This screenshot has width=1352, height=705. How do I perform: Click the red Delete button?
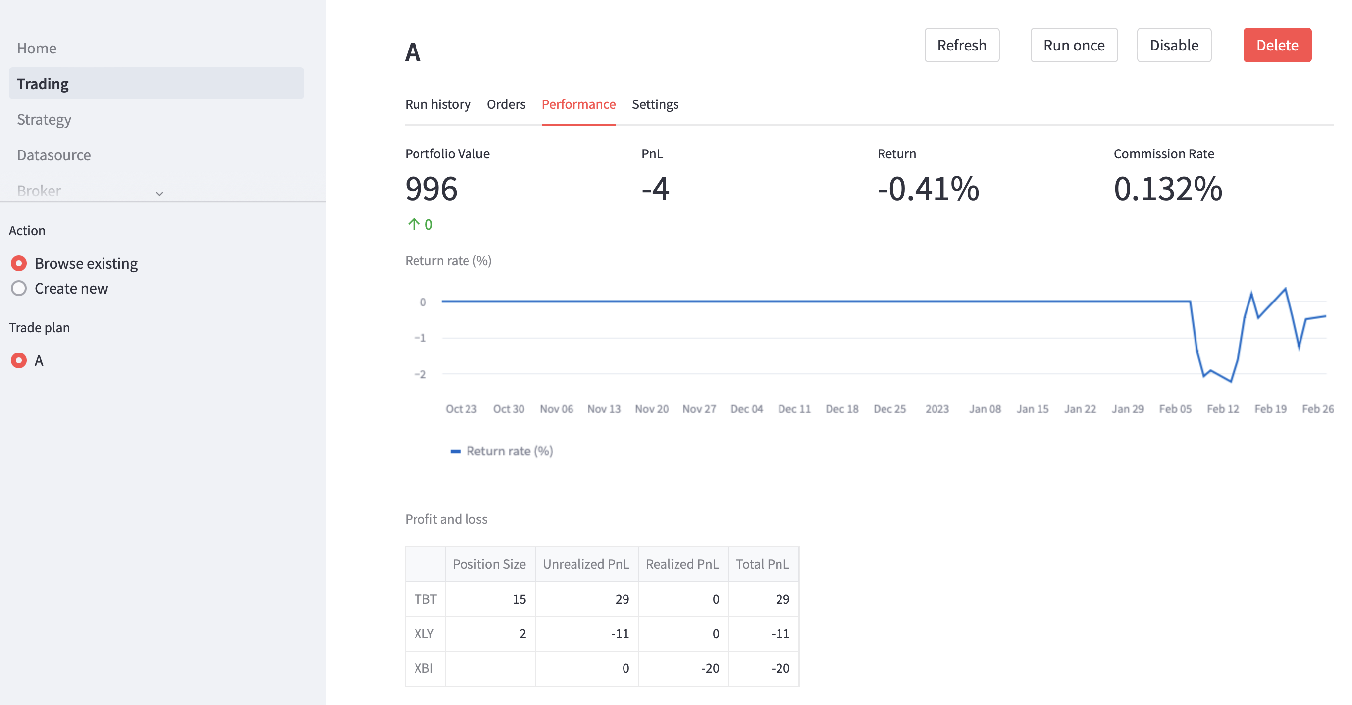pos(1276,45)
